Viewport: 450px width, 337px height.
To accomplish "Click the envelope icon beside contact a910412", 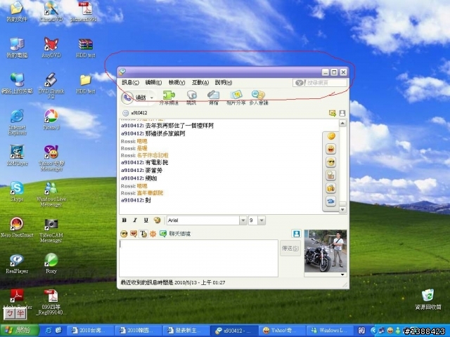I will click(333, 113).
